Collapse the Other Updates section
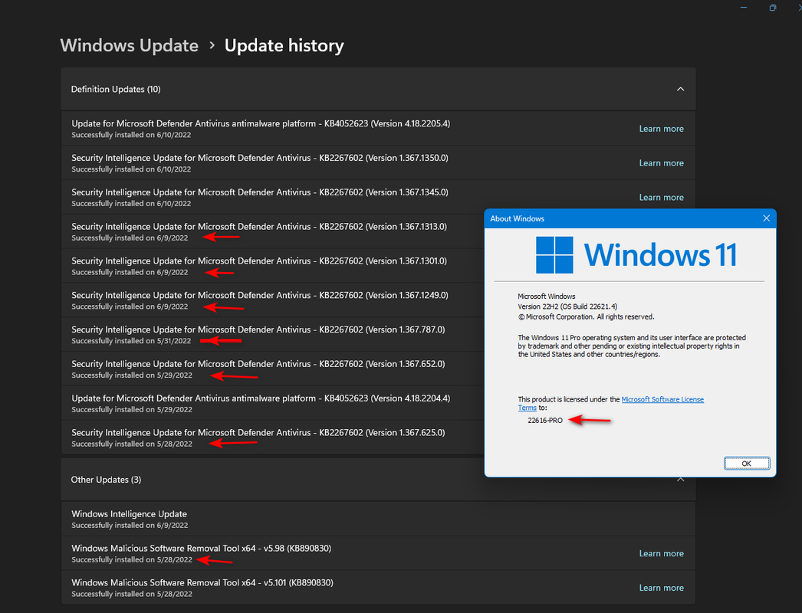The width and height of the screenshot is (802, 613). click(x=680, y=480)
